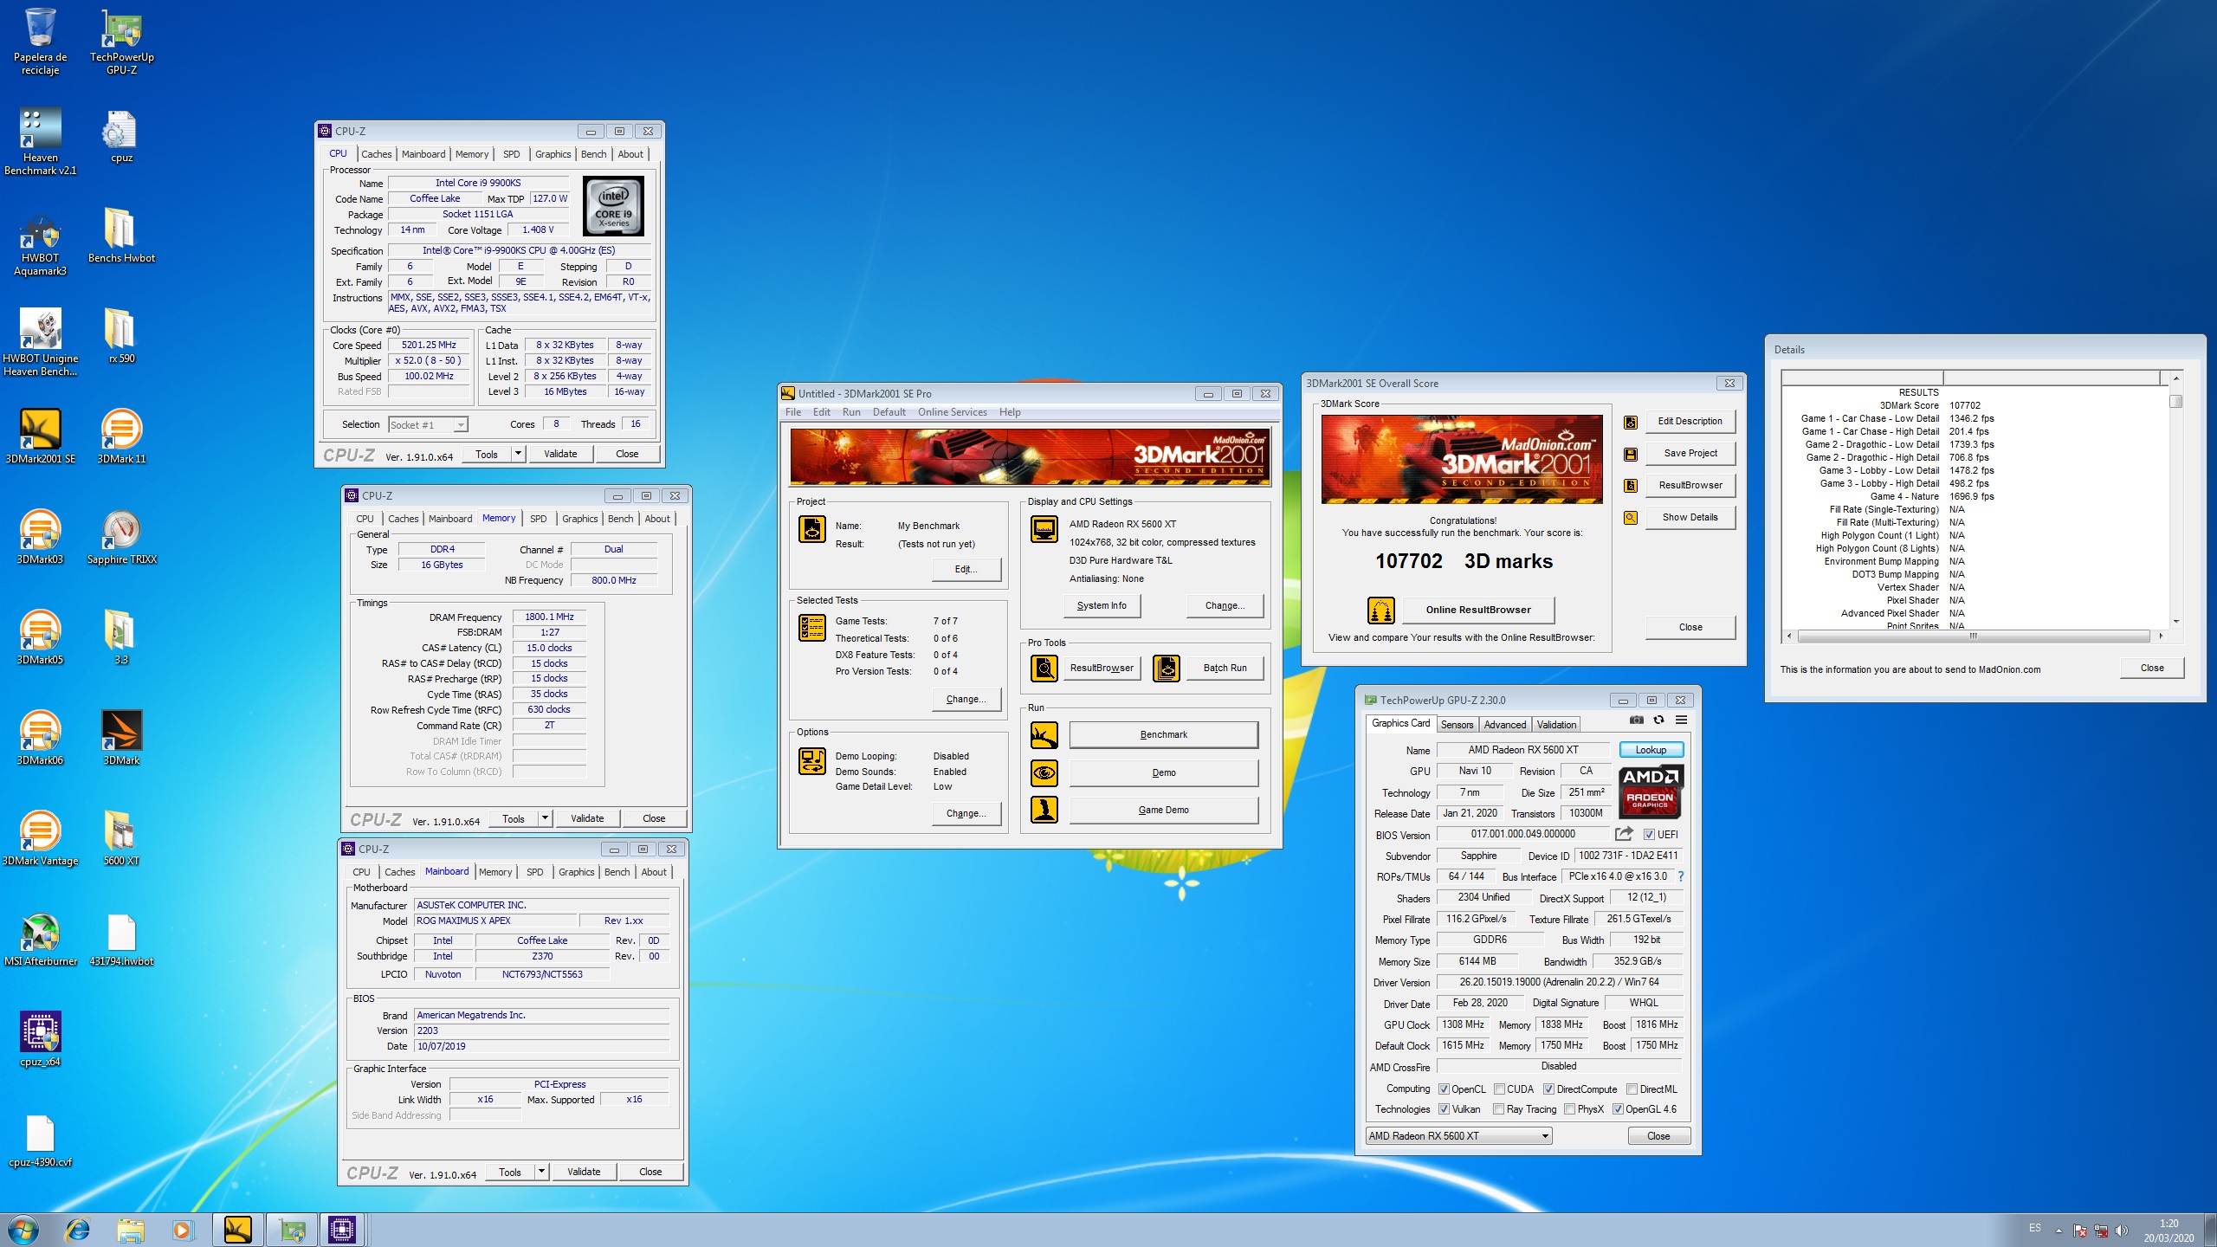Toggle the OpenGL 4.6 checkbox in GPU-Z
The height and width of the screenshot is (1247, 2217).
[1617, 1109]
